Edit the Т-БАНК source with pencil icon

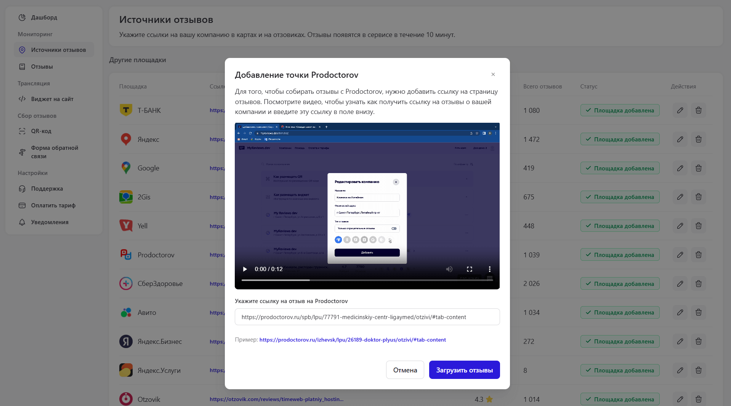click(x=680, y=111)
